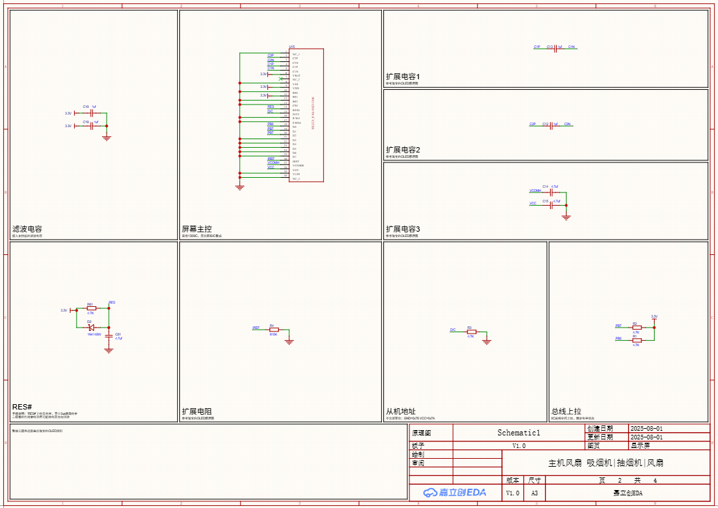Click the 嘉立创EDA logo in the title block
This screenshot has width=718, height=508.
click(x=455, y=492)
